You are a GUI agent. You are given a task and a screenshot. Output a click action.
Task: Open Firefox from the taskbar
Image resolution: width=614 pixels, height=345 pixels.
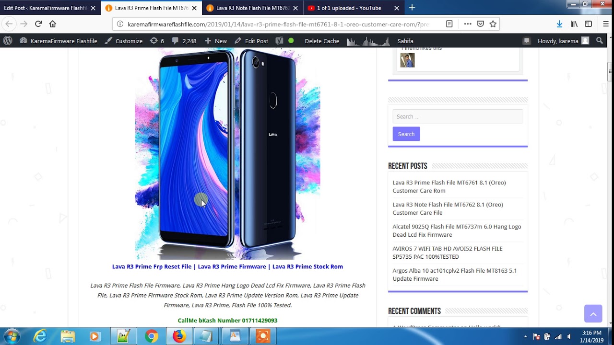[x=179, y=336]
